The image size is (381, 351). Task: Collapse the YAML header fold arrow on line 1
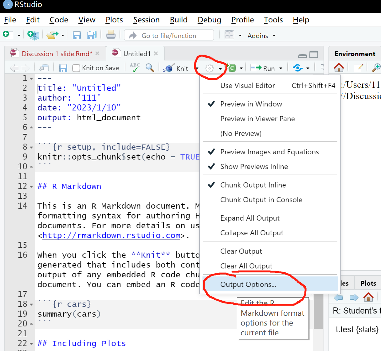(x=31, y=79)
